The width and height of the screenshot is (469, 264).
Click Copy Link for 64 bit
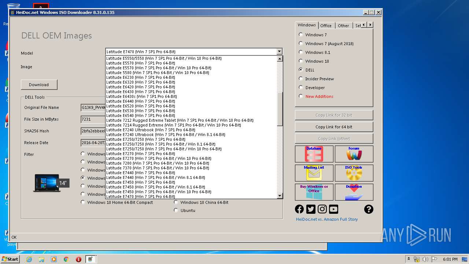click(x=334, y=127)
